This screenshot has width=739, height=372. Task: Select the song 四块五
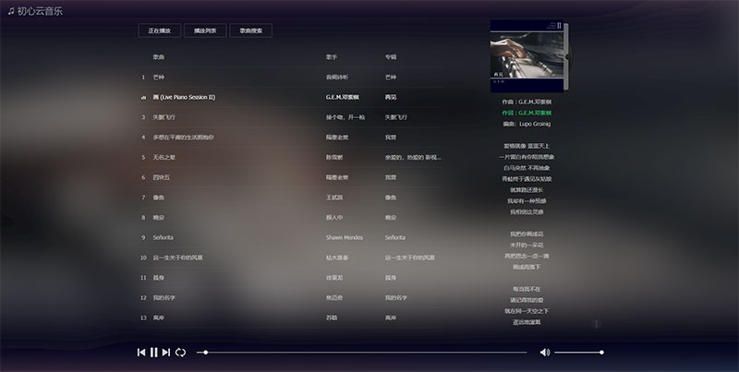point(161,177)
